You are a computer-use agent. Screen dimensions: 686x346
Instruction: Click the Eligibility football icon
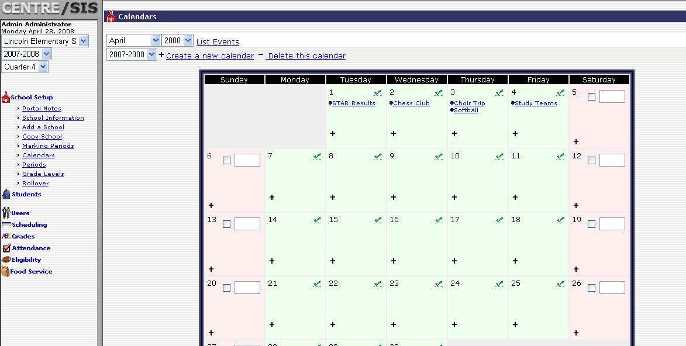point(6,259)
